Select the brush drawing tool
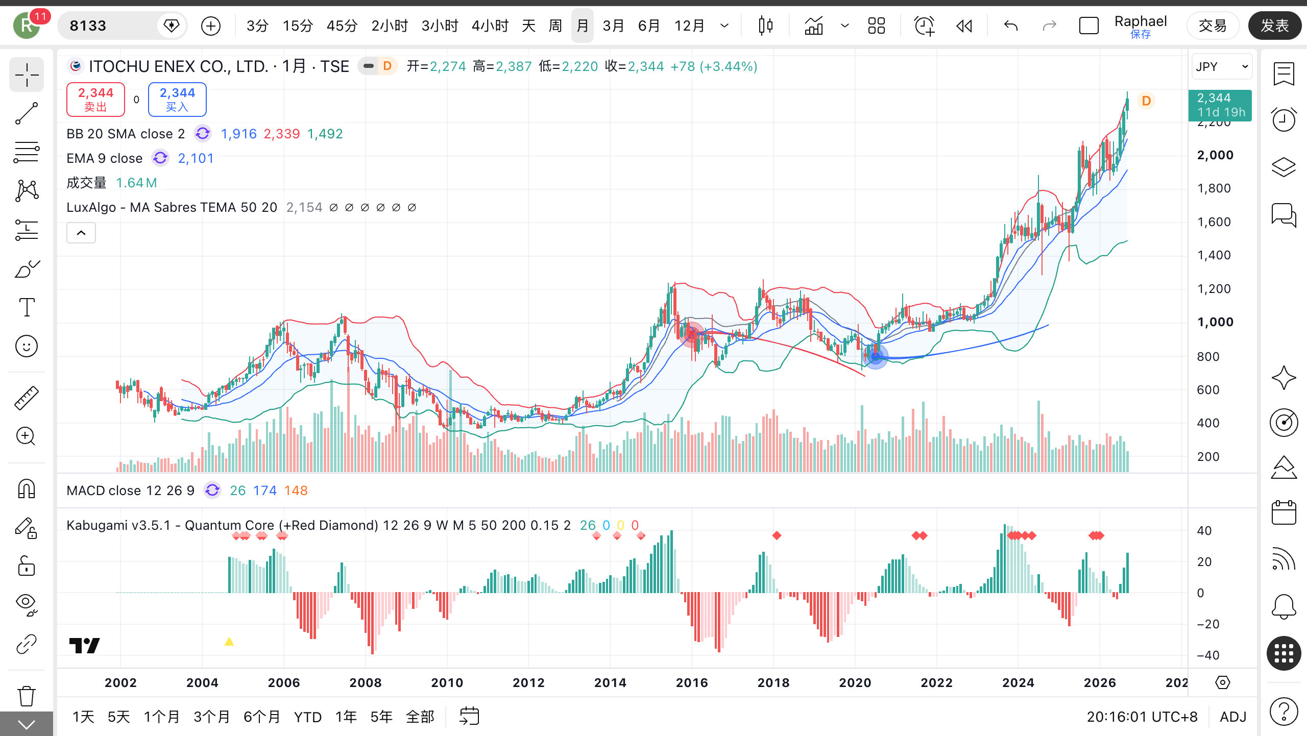 27,268
